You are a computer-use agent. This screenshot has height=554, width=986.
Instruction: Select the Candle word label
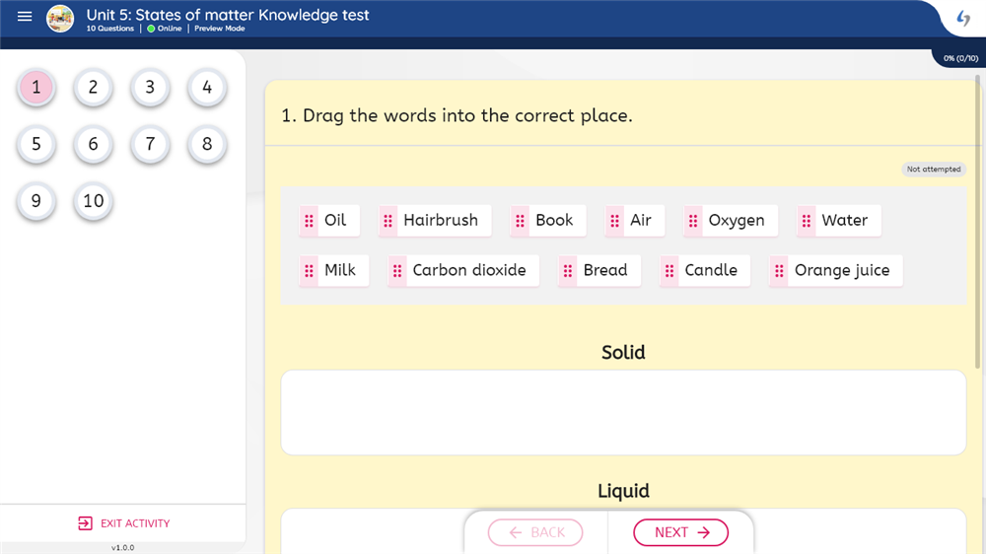[x=711, y=270]
